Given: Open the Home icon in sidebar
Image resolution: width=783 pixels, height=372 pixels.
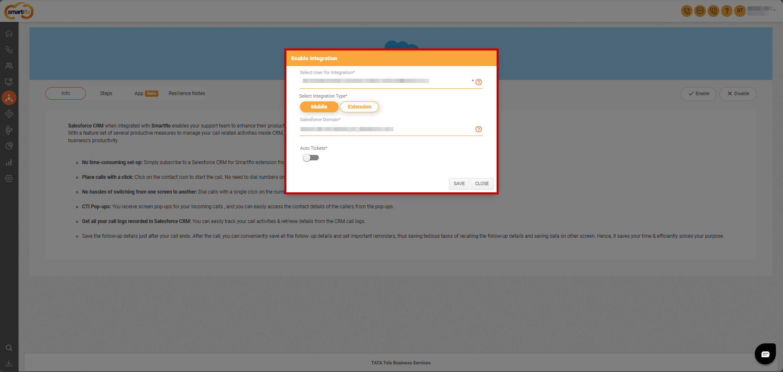Looking at the screenshot, I should pos(9,34).
